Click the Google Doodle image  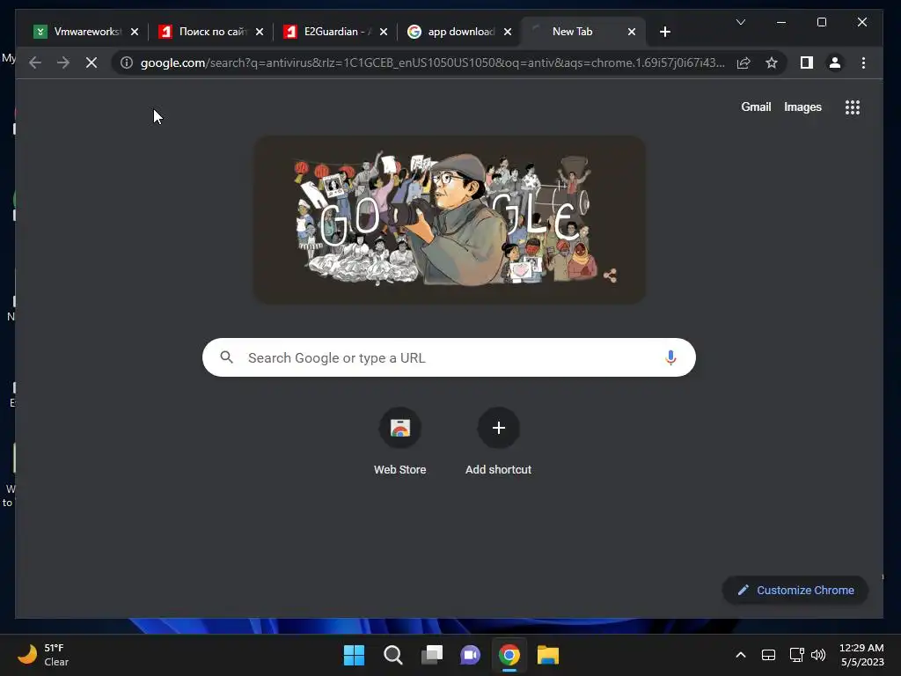[450, 219]
